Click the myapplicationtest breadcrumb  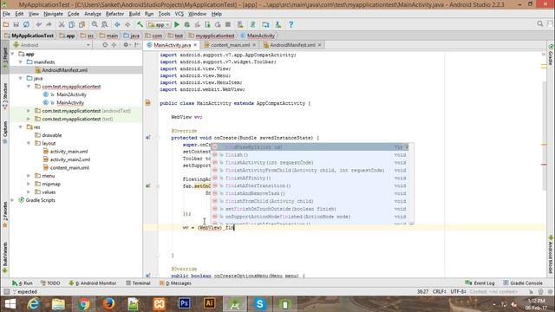(212, 36)
